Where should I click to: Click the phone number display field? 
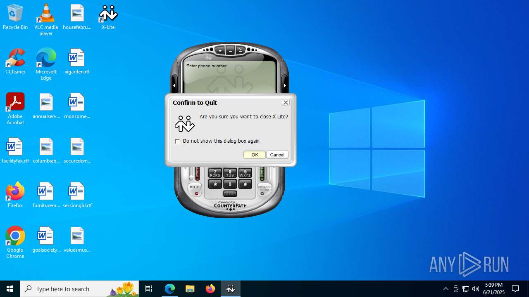tap(230, 78)
